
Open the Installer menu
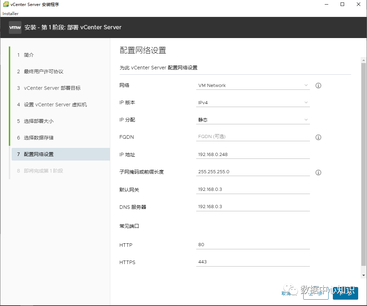click(x=10, y=14)
